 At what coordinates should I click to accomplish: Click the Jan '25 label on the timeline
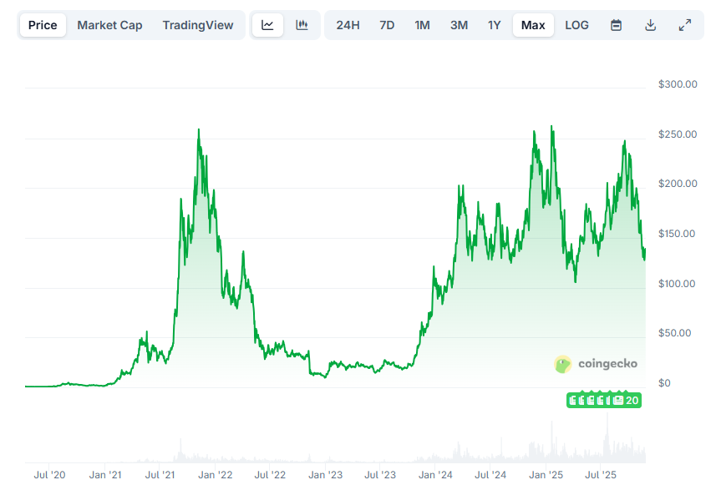[x=546, y=474]
